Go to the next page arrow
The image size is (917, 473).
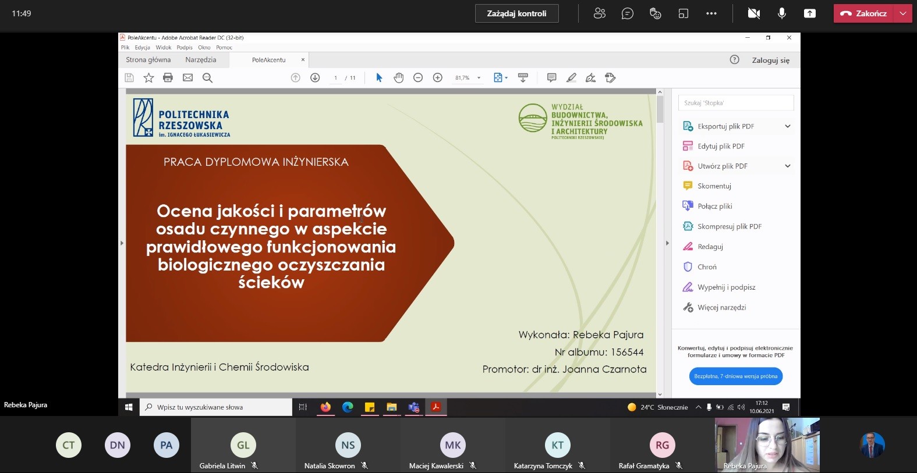pyautogui.click(x=315, y=78)
